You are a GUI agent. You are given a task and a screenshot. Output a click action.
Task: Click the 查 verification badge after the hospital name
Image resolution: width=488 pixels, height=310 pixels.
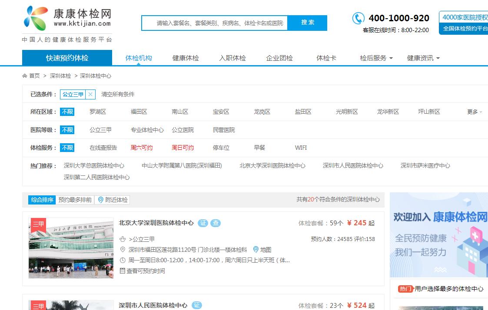tap(215, 223)
